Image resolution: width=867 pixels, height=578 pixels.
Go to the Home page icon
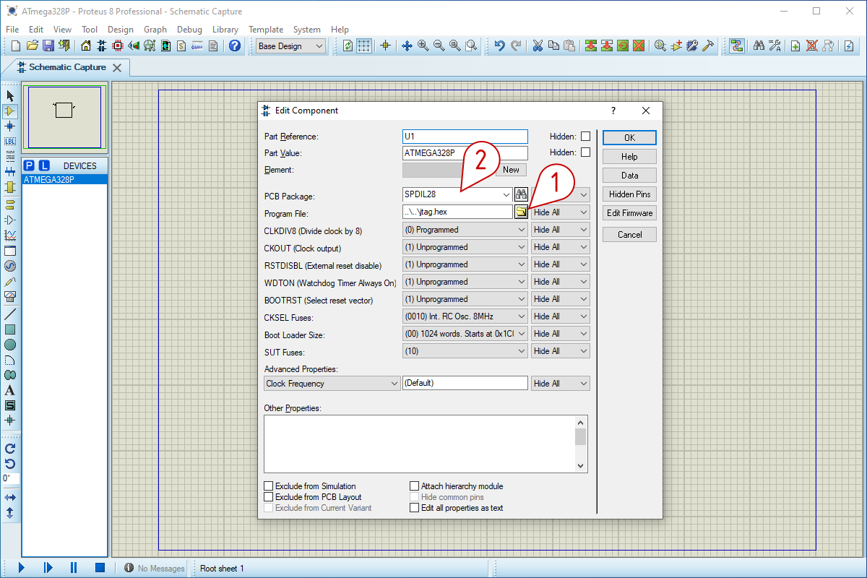tap(86, 46)
